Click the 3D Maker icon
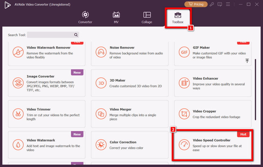Viewport: 263px width, 167px height. [x=101, y=83]
